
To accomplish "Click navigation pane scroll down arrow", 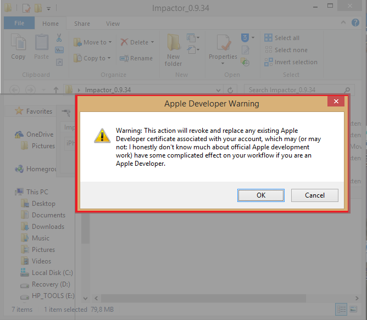I will click(85, 298).
